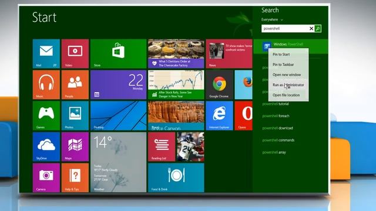Open the Bryce Canyon Travel tile

point(176,116)
